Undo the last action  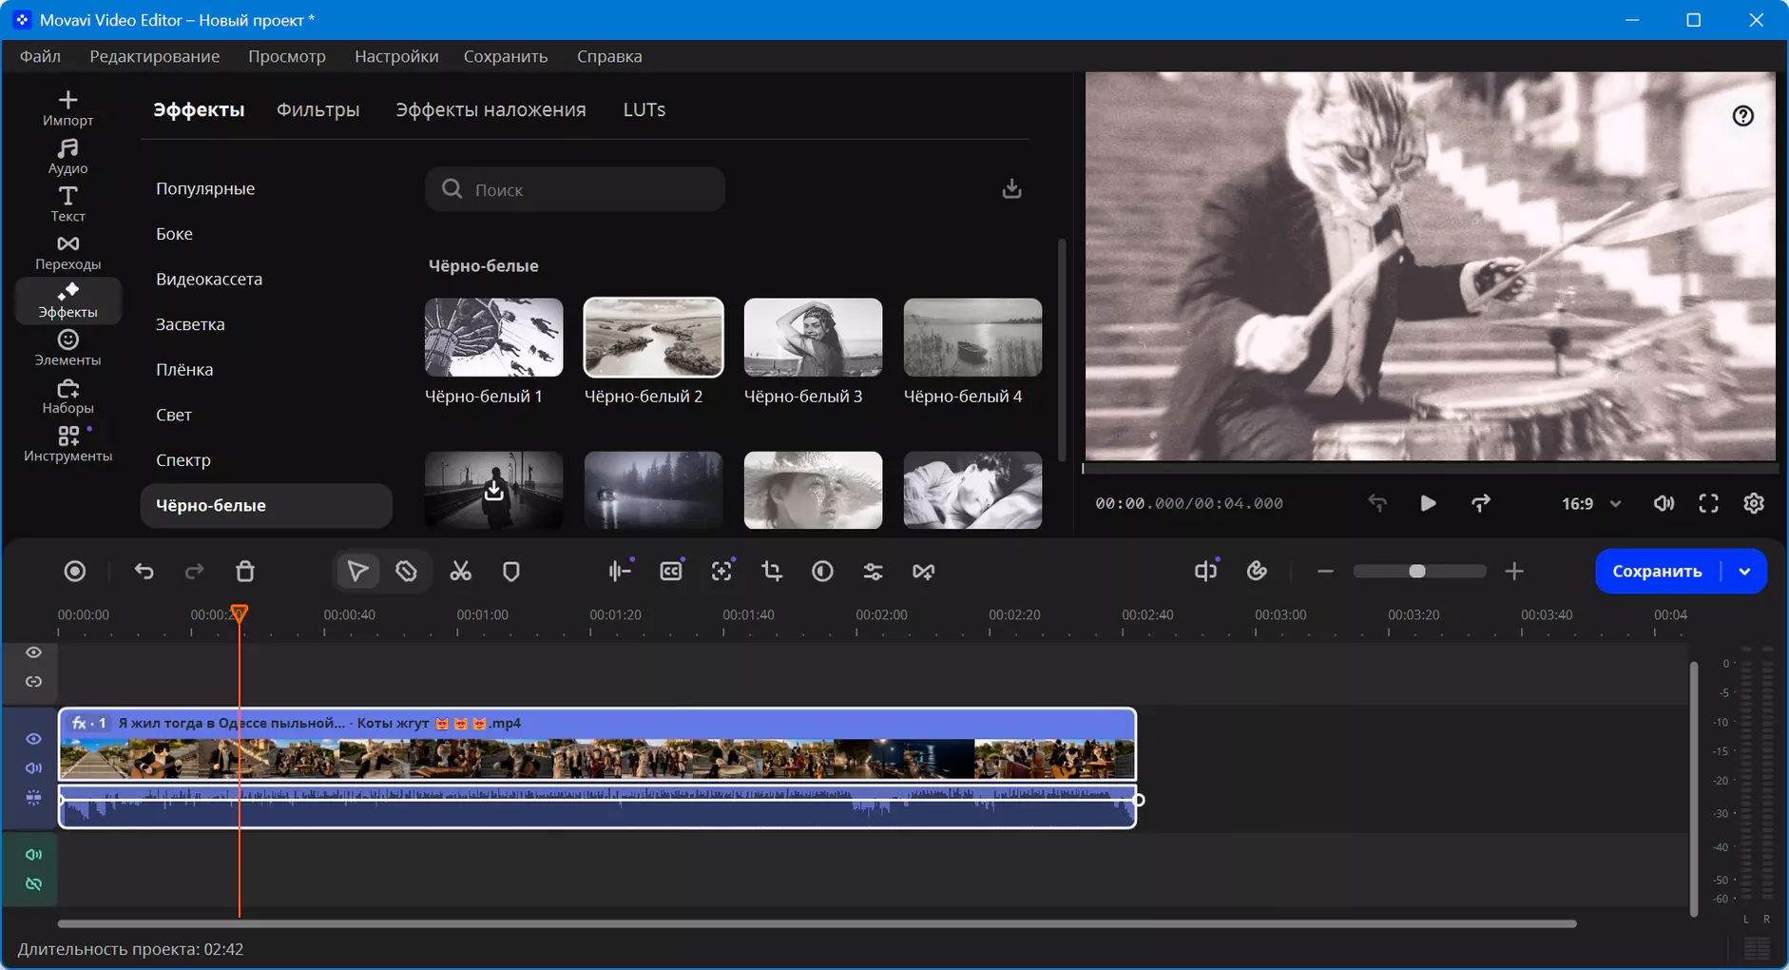(x=144, y=572)
